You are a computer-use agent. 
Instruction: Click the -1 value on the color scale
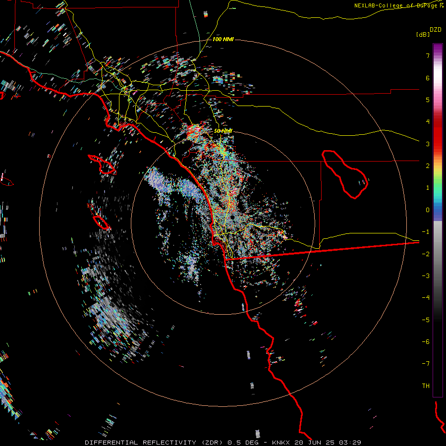tap(426, 232)
